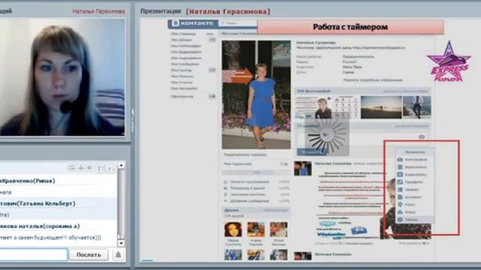Screen dimensions: 481x270
Task: Collapse the left panel using the splitter handle
Action: point(132,120)
